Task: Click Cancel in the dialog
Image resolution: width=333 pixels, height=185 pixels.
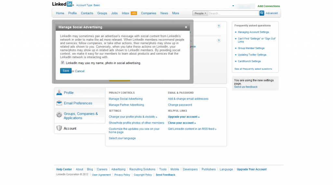Action: [80, 71]
